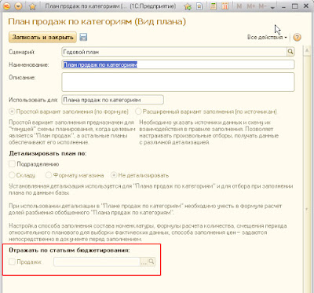The image size is (314, 293).
Task: Click the Детализировать план по heading
Action: tap(48, 153)
